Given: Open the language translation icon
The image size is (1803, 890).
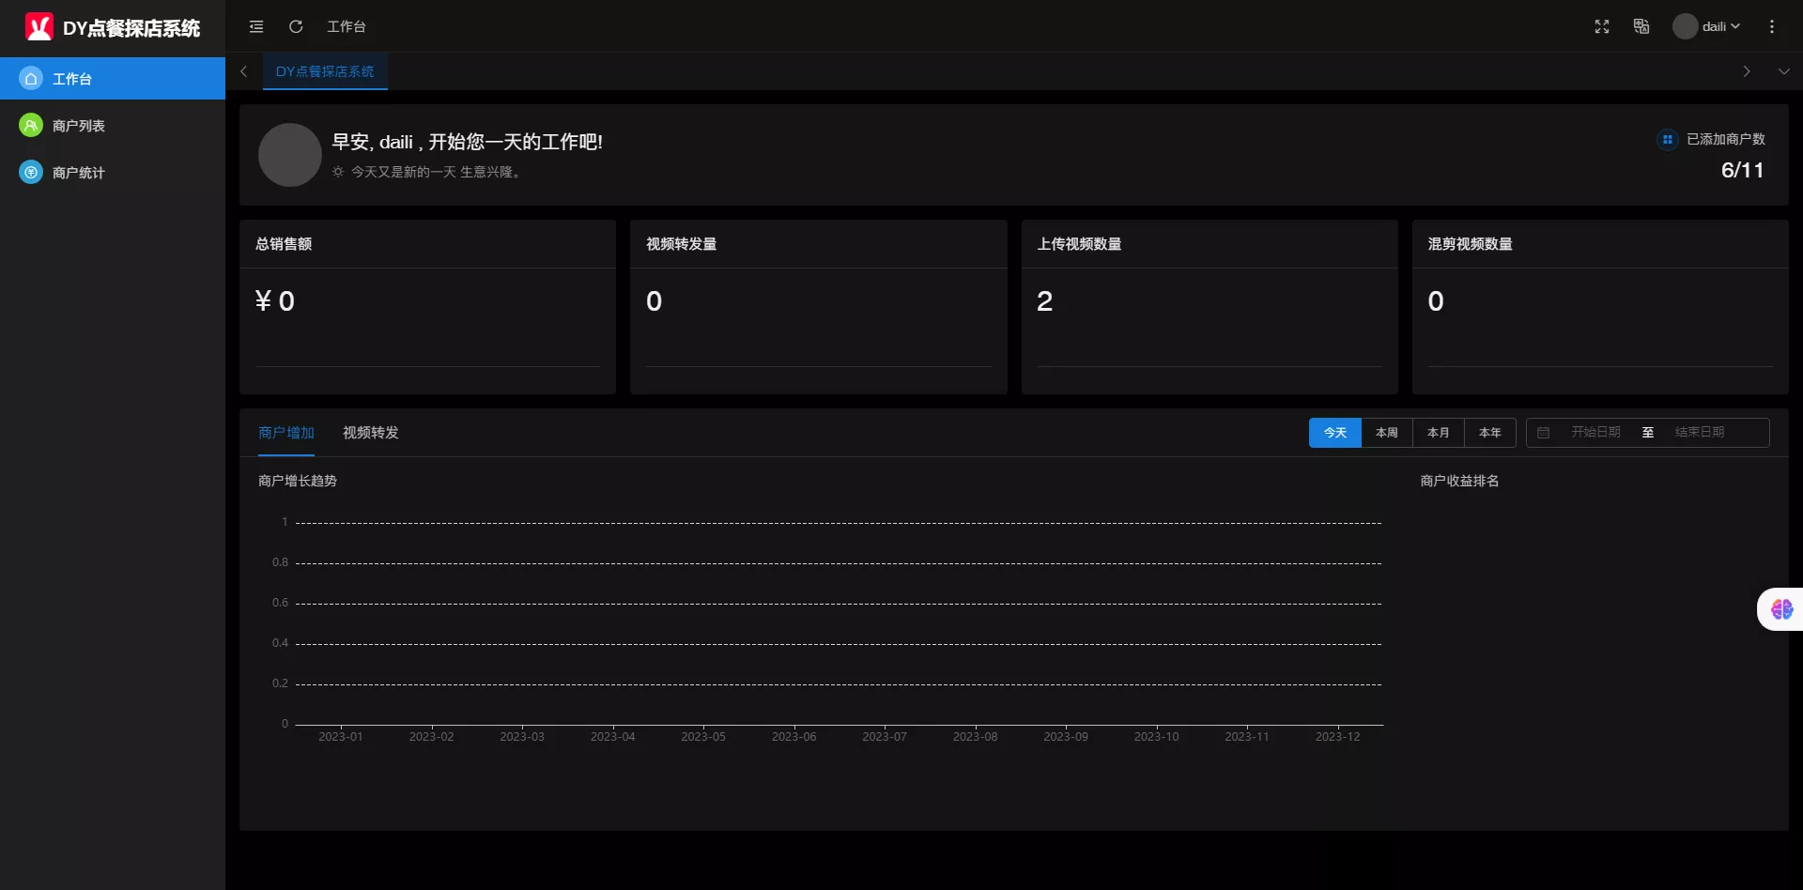Looking at the screenshot, I should (x=1641, y=27).
